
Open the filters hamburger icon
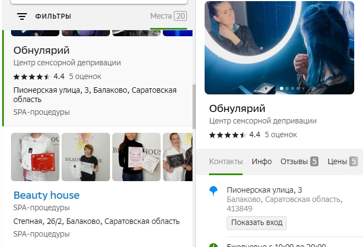22,16
